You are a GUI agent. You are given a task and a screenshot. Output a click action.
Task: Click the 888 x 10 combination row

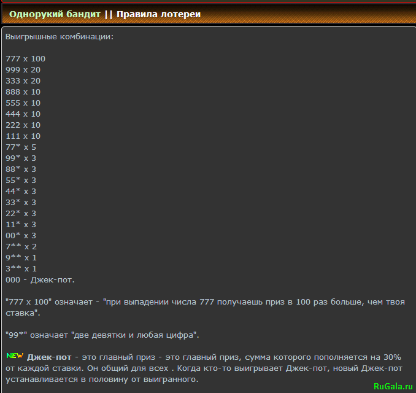click(23, 92)
